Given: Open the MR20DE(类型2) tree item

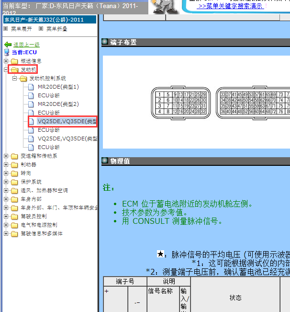Looking at the screenshot, I should click(x=58, y=104).
